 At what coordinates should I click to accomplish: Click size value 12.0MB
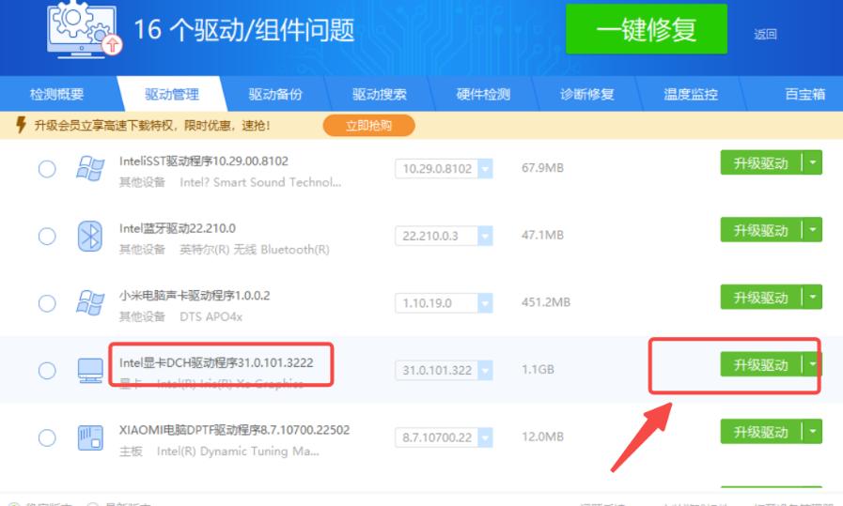pyautogui.click(x=542, y=437)
